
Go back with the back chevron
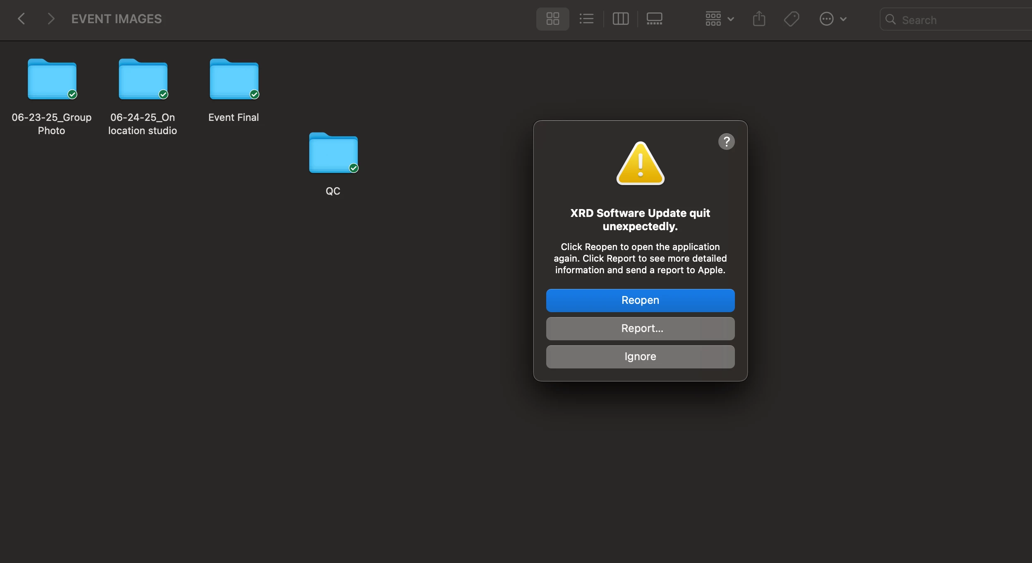(x=22, y=19)
